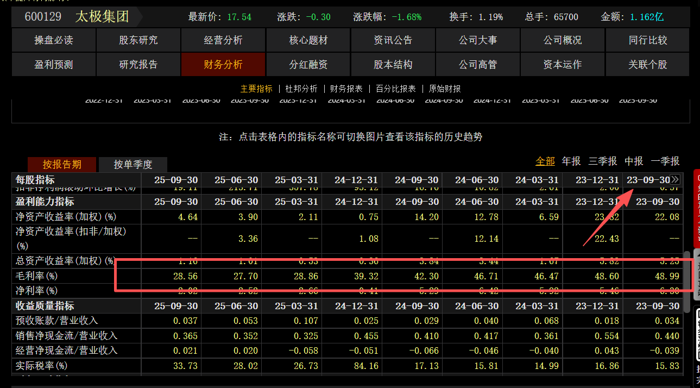
Task: Click the table's vertical scrollbar thumb
Action: (686, 281)
